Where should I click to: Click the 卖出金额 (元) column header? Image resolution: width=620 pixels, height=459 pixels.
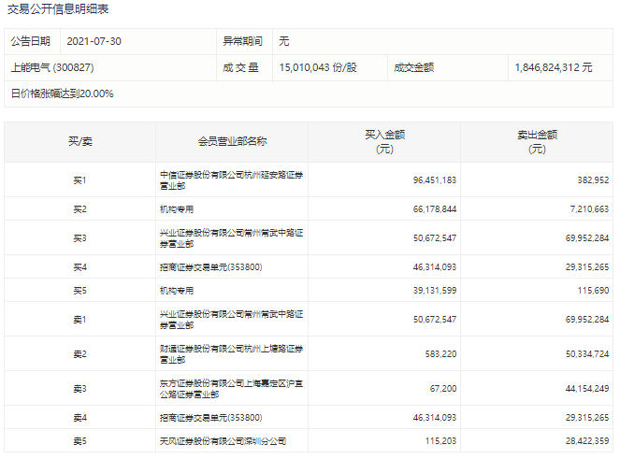click(x=537, y=141)
